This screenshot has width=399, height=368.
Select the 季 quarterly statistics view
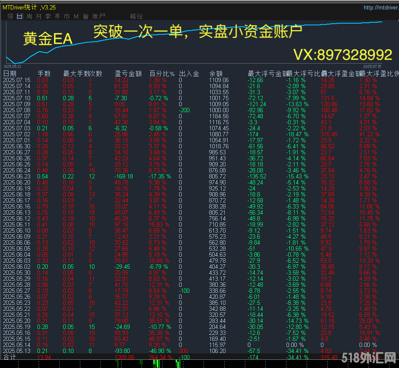48,16
